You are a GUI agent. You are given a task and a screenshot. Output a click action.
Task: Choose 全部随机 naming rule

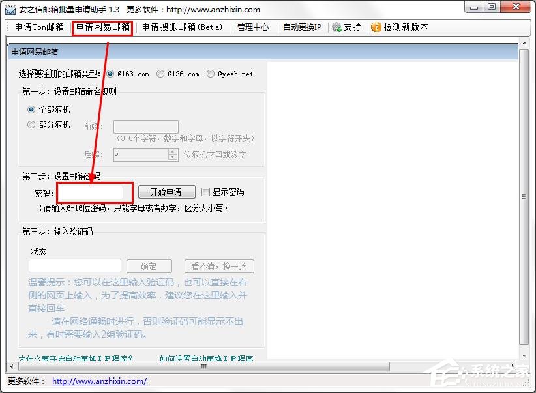[31, 109]
